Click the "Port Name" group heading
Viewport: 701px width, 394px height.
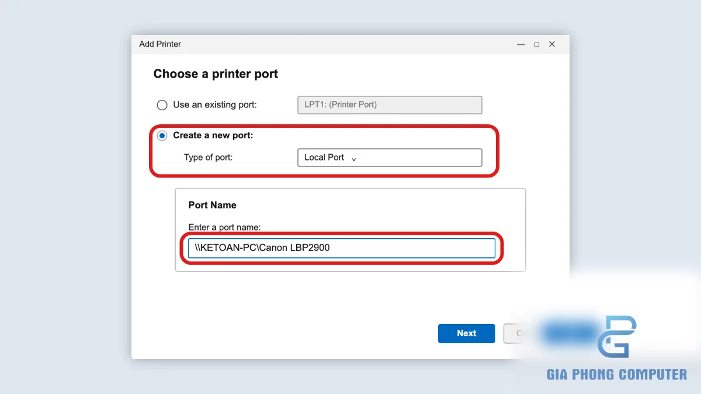(x=212, y=205)
